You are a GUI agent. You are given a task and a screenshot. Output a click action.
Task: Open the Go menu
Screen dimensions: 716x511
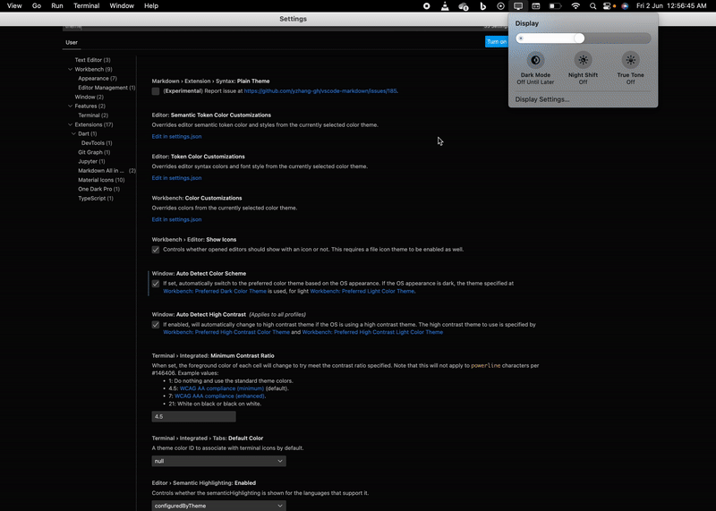(x=37, y=6)
